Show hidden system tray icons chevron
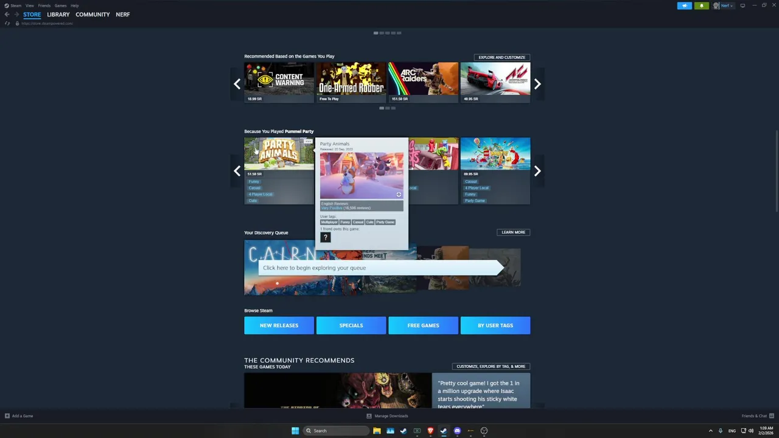 [710, 431]
